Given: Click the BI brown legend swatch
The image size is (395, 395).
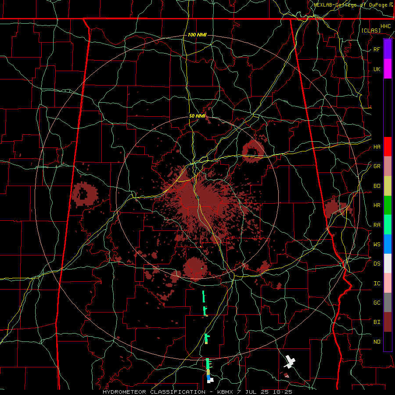Looking at the screenshot, I should (x=388, y=322).
